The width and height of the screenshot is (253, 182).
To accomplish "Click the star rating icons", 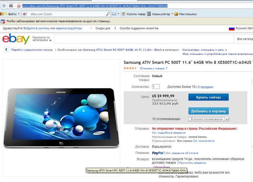I will click(x=130, y=68).
